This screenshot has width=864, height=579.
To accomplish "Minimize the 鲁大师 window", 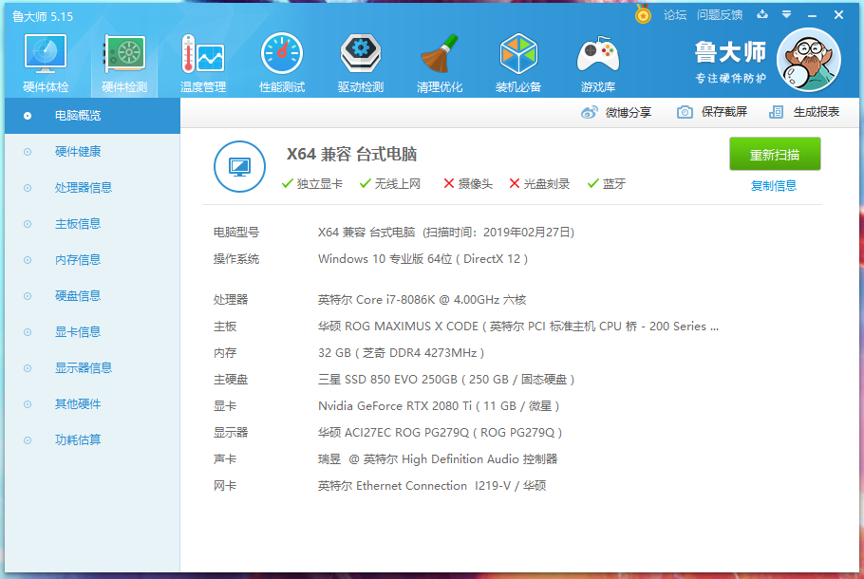I will (x=812, y=15).
